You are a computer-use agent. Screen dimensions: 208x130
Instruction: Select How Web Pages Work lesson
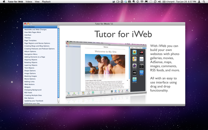tap(33, 32)
